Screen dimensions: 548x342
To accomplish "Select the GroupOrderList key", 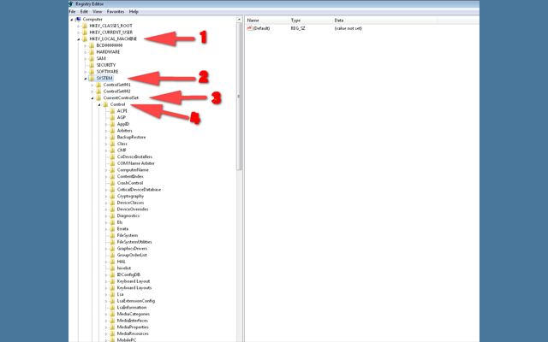I will [x=132, y=255].
